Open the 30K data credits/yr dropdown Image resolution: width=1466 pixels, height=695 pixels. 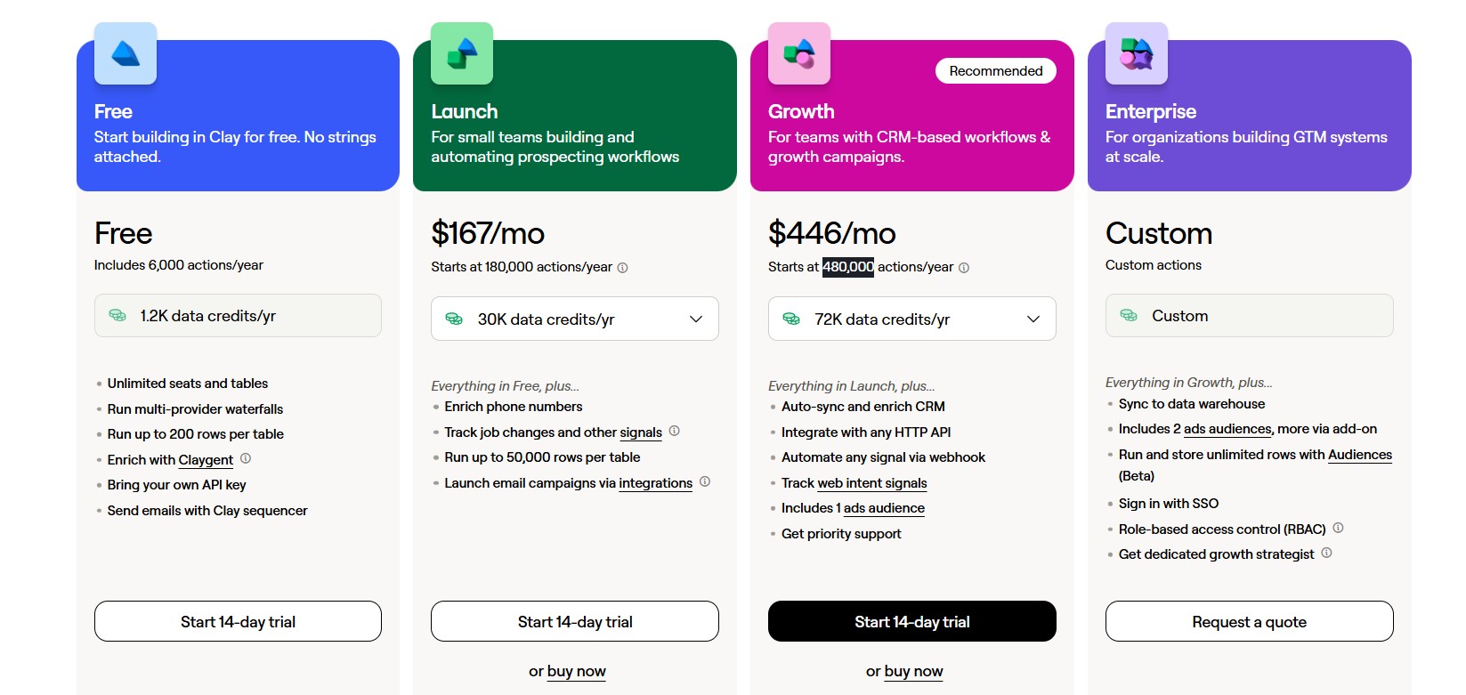tap(575, 319)
